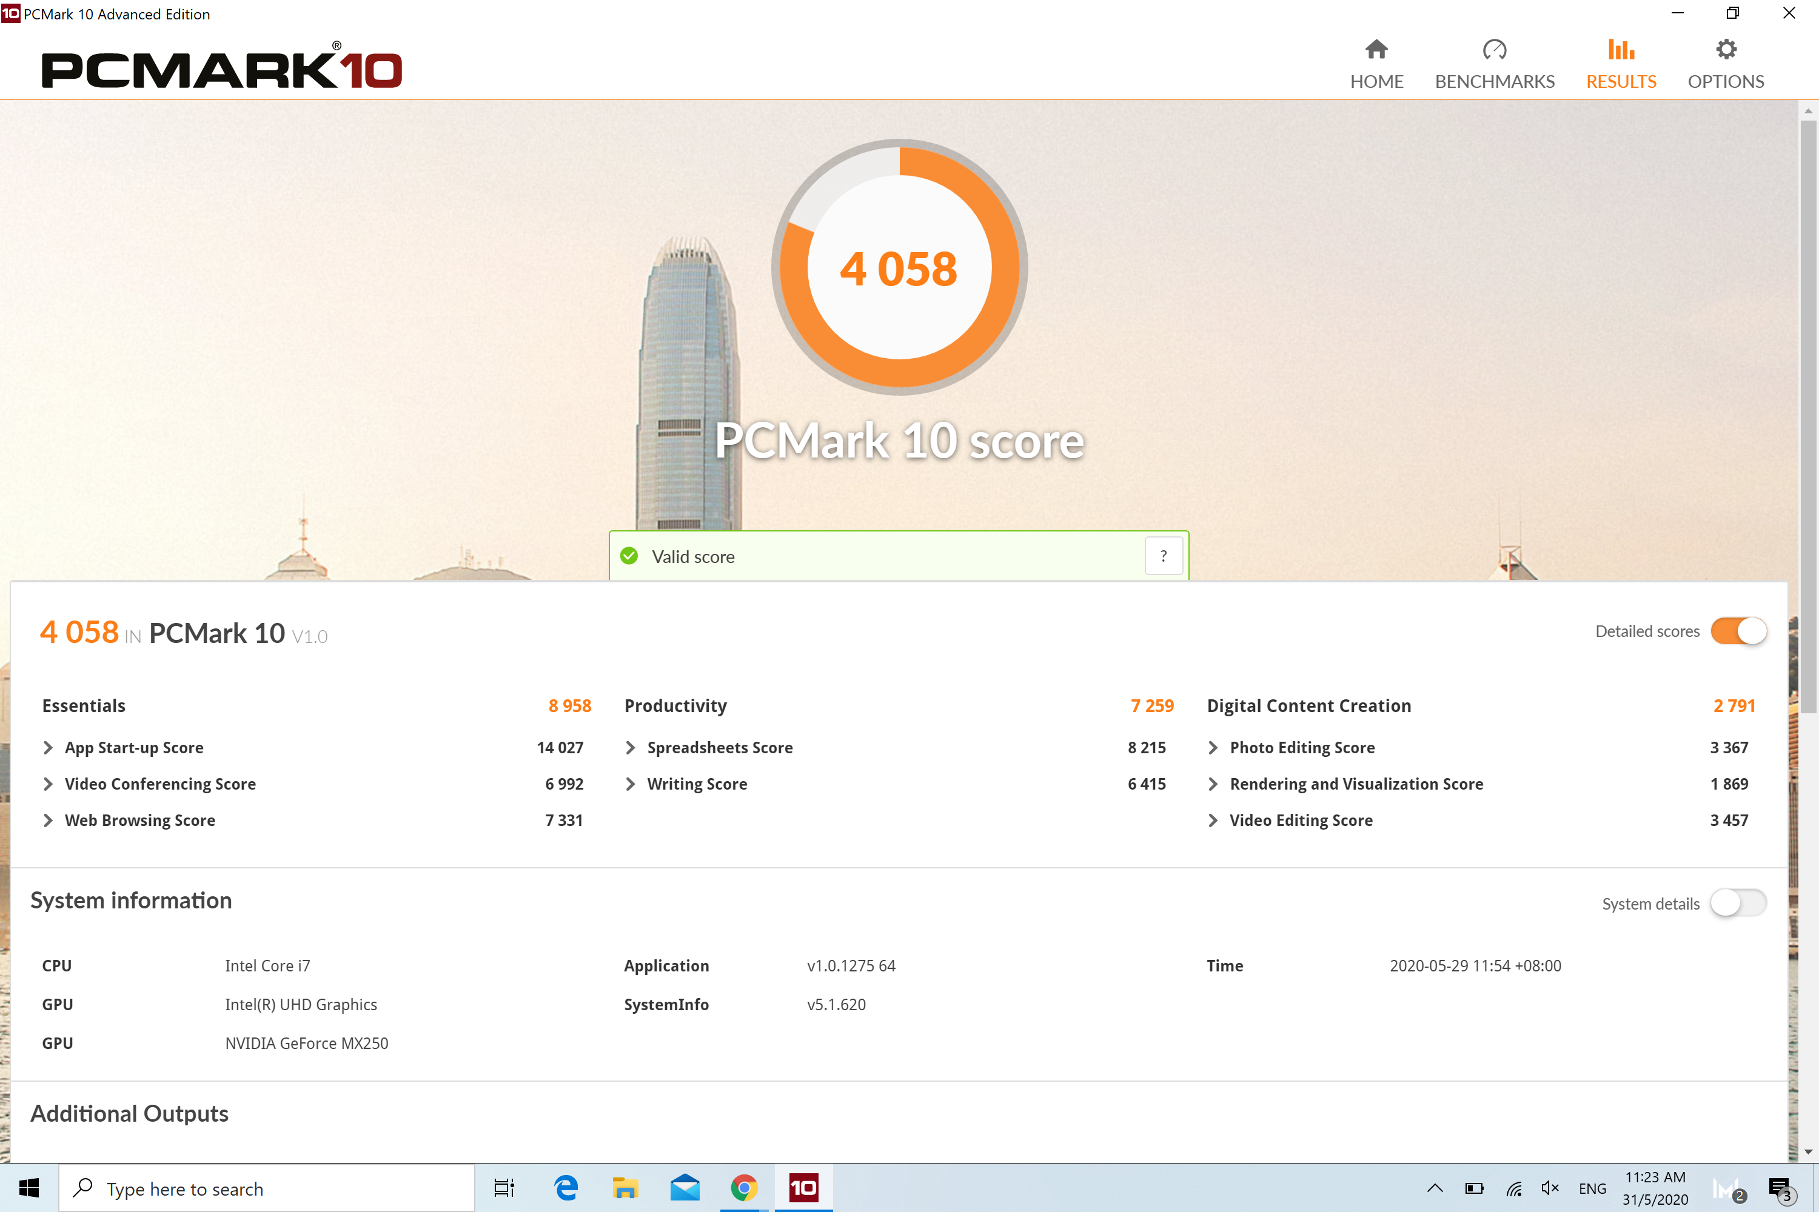The height and width of the screenshot is (1212, 1819).
Task: Open Task View from the taskbar
Action: coord(504,1188)
